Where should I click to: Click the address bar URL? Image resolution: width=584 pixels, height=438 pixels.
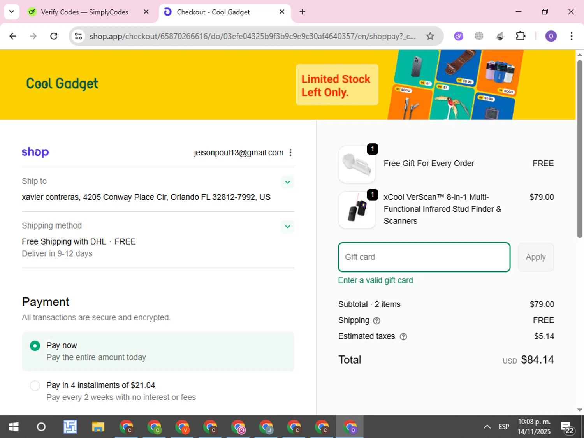click(252, 36)
